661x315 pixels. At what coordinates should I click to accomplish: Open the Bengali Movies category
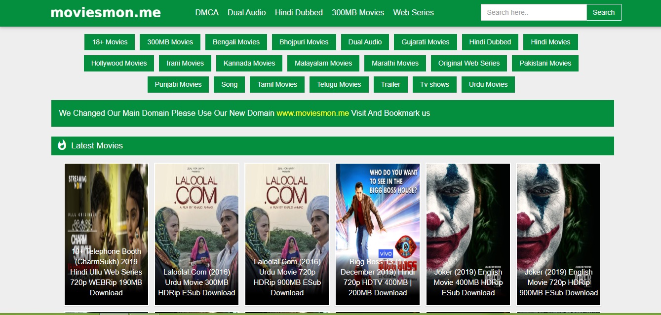click(x=236, y=42)
